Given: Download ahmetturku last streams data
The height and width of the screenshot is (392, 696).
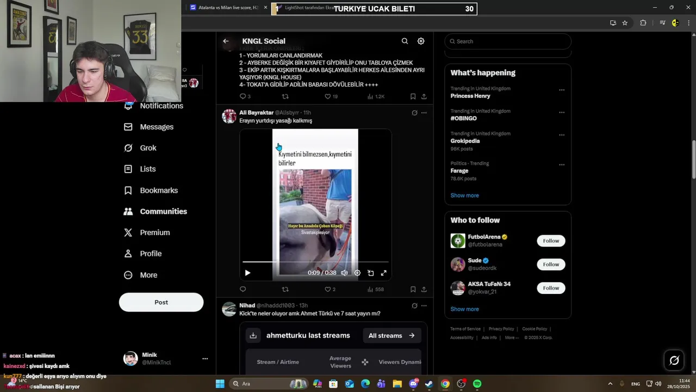Looking at the screenshot, I should 253,335.
